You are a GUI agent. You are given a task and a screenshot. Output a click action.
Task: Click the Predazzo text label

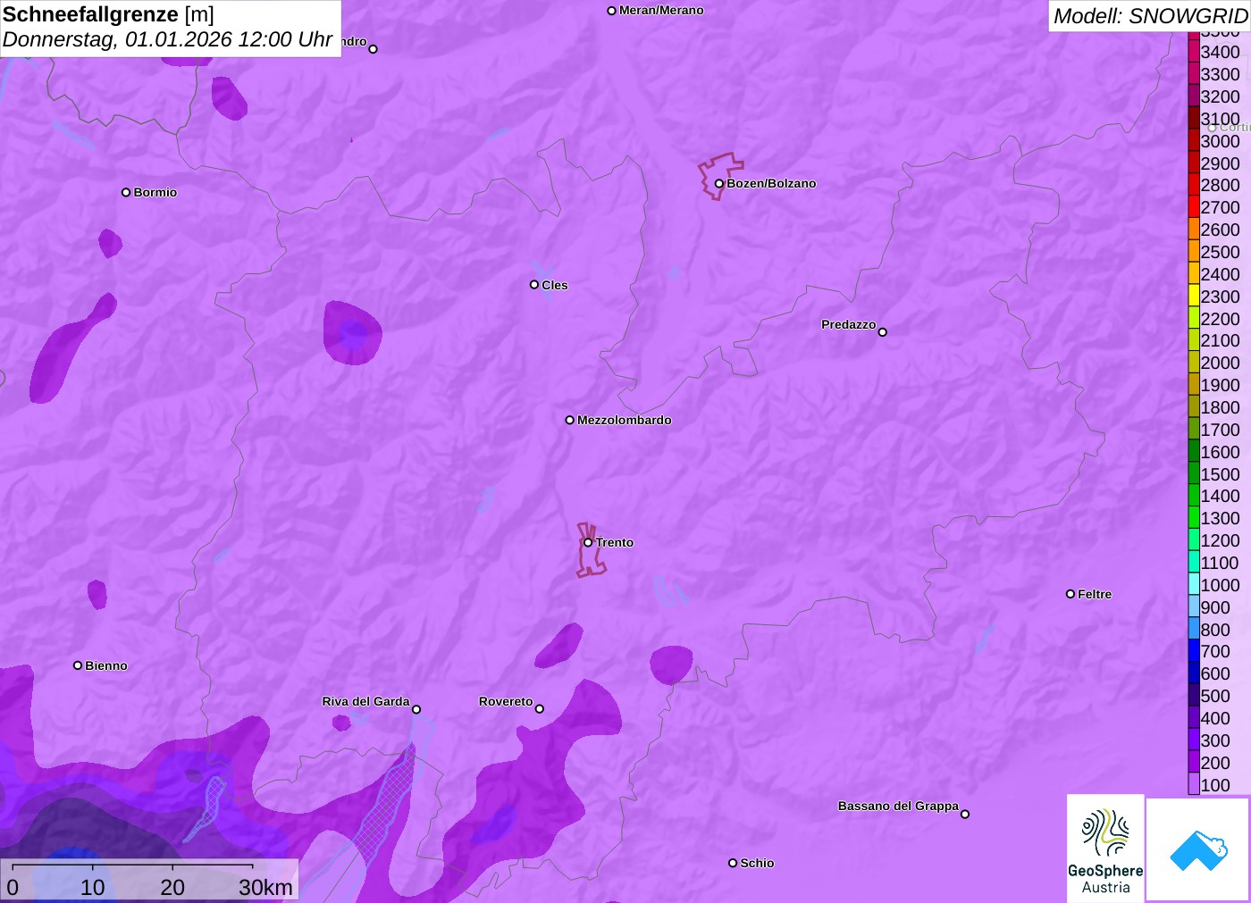tap(848, 324)
